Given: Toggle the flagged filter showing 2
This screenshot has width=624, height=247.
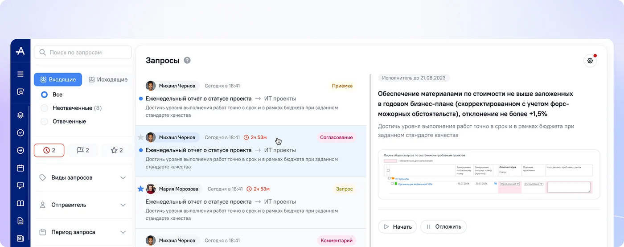Looking at the screenshot, I should point(83,150).
